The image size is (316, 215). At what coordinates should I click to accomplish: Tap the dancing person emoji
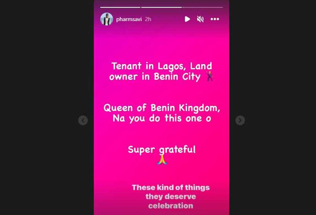pos(210,76)
